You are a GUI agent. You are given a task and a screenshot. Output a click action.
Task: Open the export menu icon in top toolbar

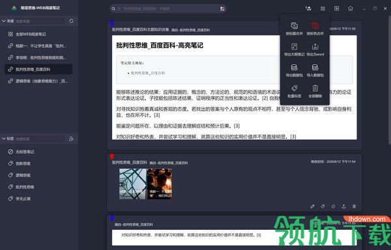coord(308,8)
